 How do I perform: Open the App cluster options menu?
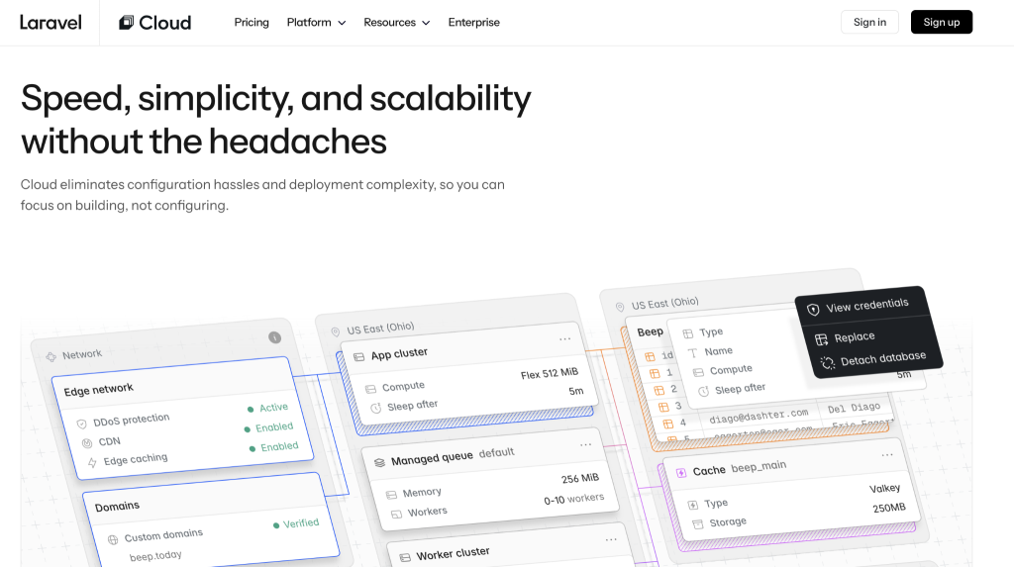point(565,338)
